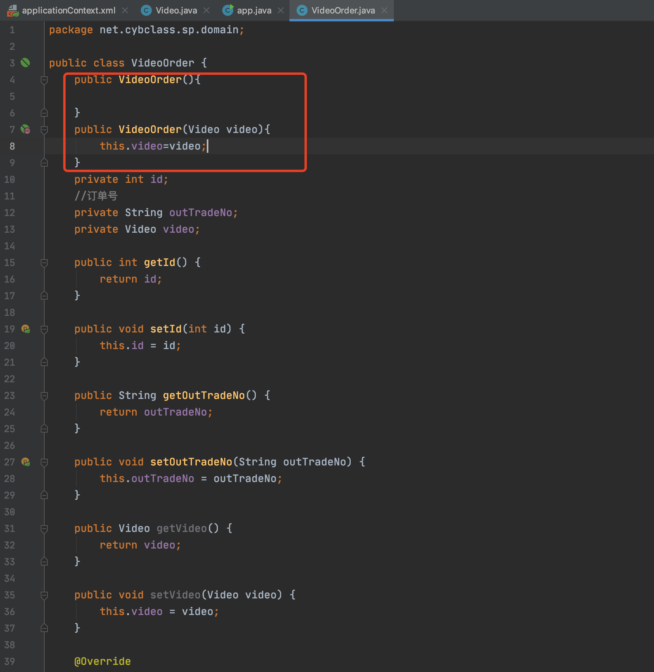Click the Spring bean icon beside line 3
Screen dimensions: 654x672
tap(25, 63)
